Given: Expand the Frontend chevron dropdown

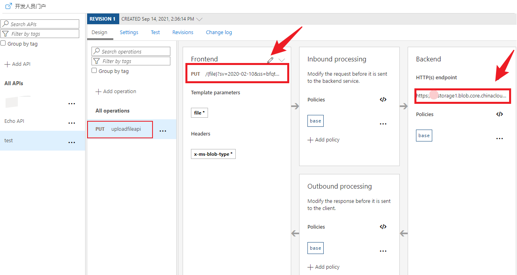Looking at the screenshot, I should click(x=282, y=60).
